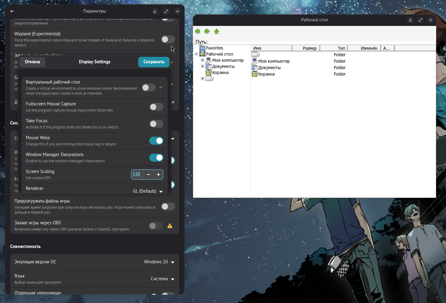446x303 pixels.
Task: Click the green forward arrow icon
Action: [x=207, y=31]
